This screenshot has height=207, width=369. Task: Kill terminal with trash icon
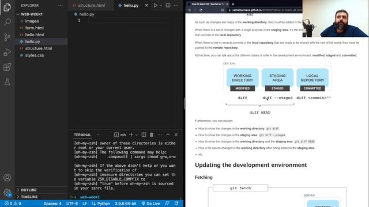[152, 135]
